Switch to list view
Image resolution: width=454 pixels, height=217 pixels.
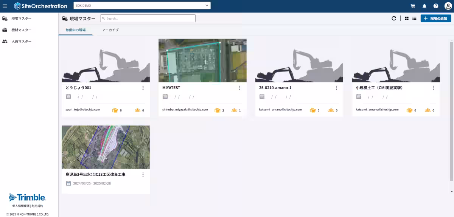click(x=414, y=18)
